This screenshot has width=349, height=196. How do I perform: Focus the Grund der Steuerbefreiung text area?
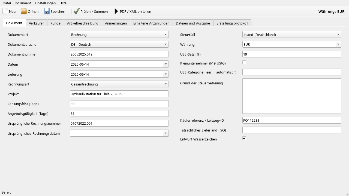(x=292, y=96)
